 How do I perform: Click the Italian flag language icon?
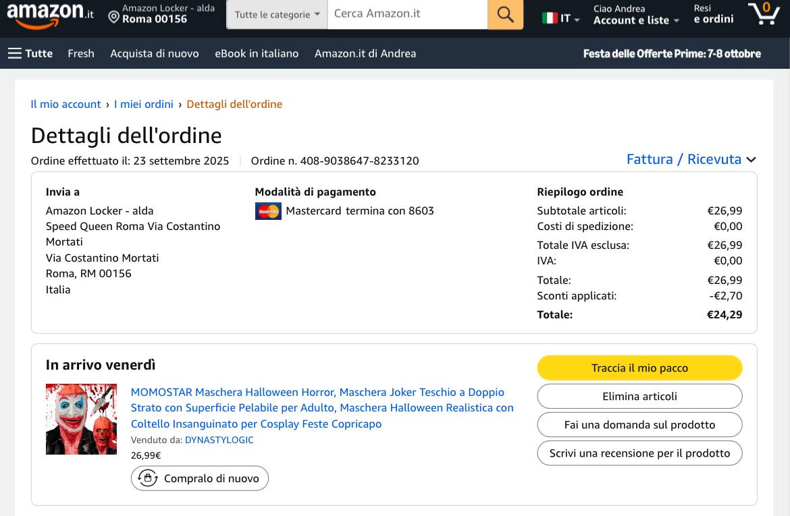(x=549, y=19)
